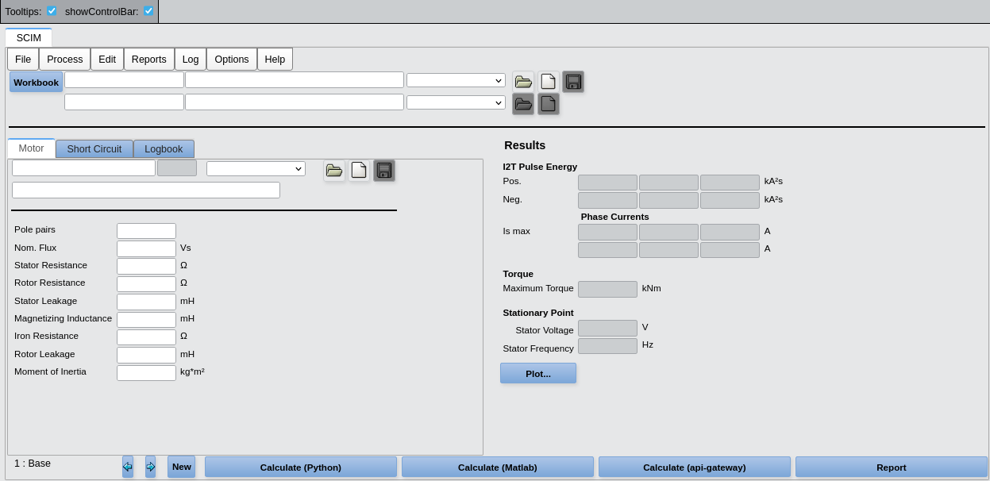Click the short field in second workbook row
The height and width of the screenshot is (481, 990).
(124, 102)
